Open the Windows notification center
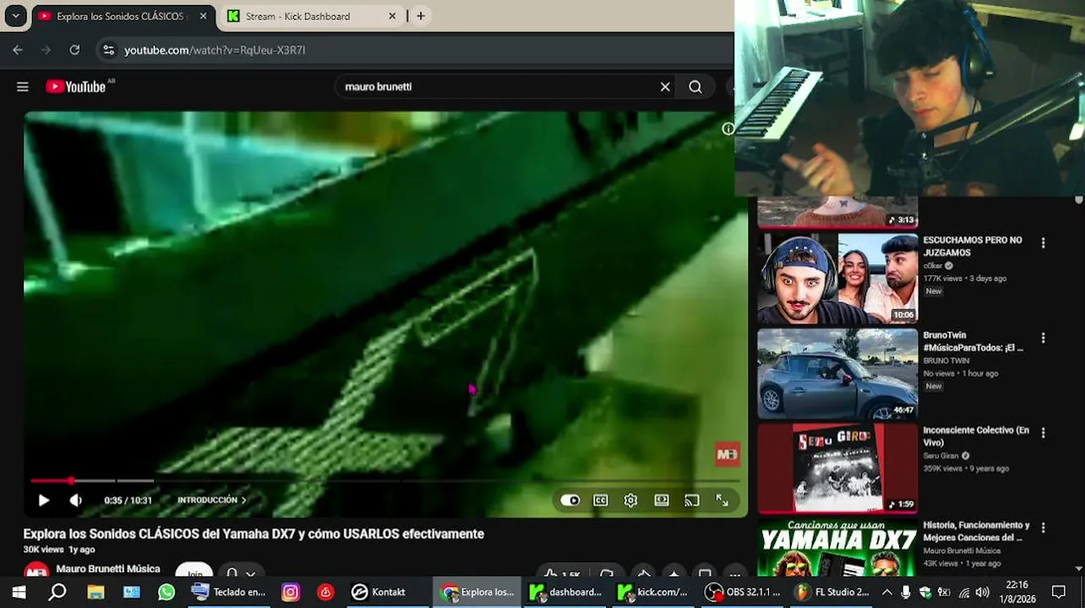Image resolution: width=1085 pixels, height=608 pixels. click(x=1059, y=592)
